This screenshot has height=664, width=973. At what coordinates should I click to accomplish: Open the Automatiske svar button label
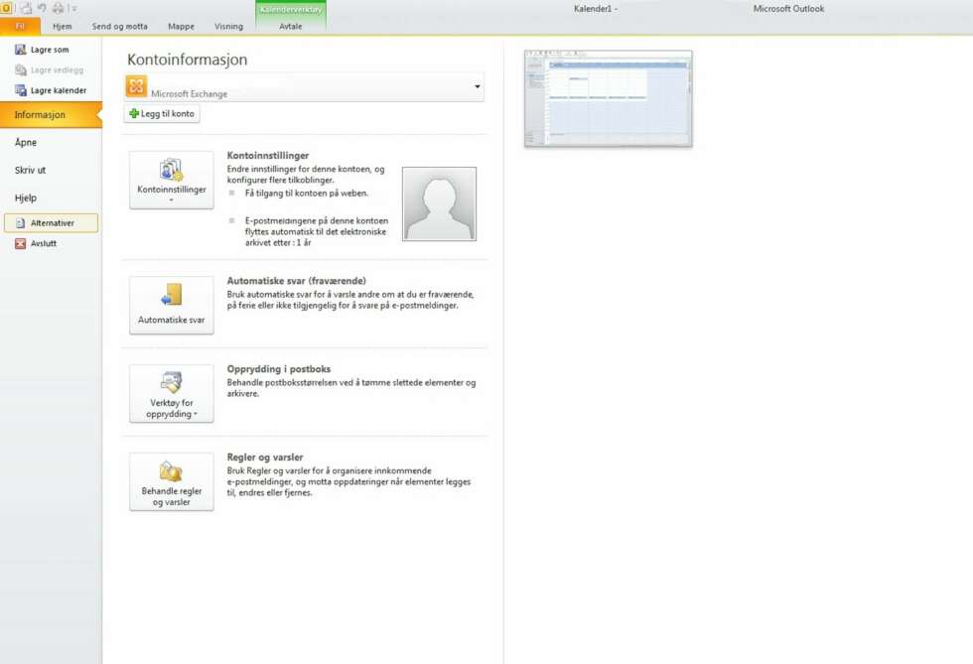[x=171, y=320]
